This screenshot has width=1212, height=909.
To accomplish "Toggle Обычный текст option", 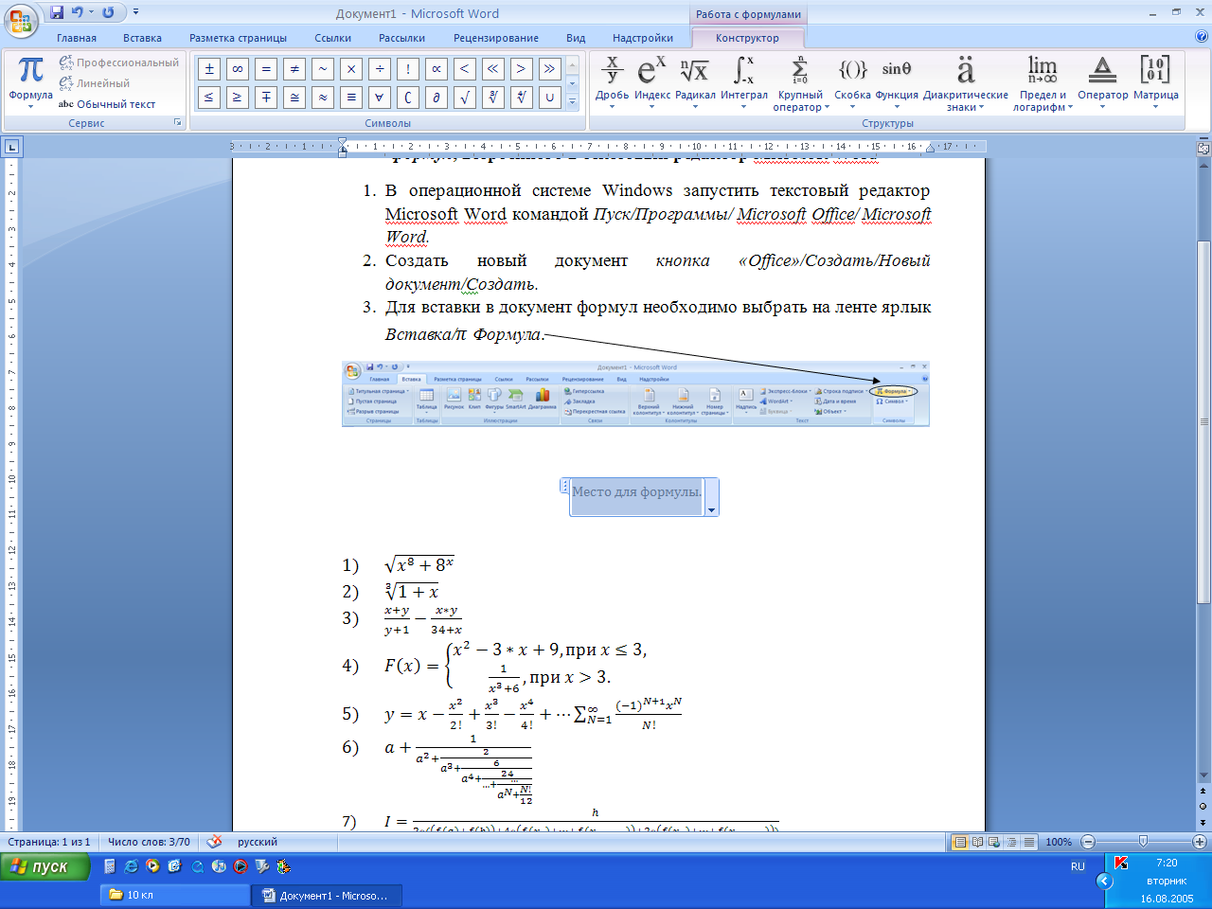I will pyautogui.click(x=107, y=104).
